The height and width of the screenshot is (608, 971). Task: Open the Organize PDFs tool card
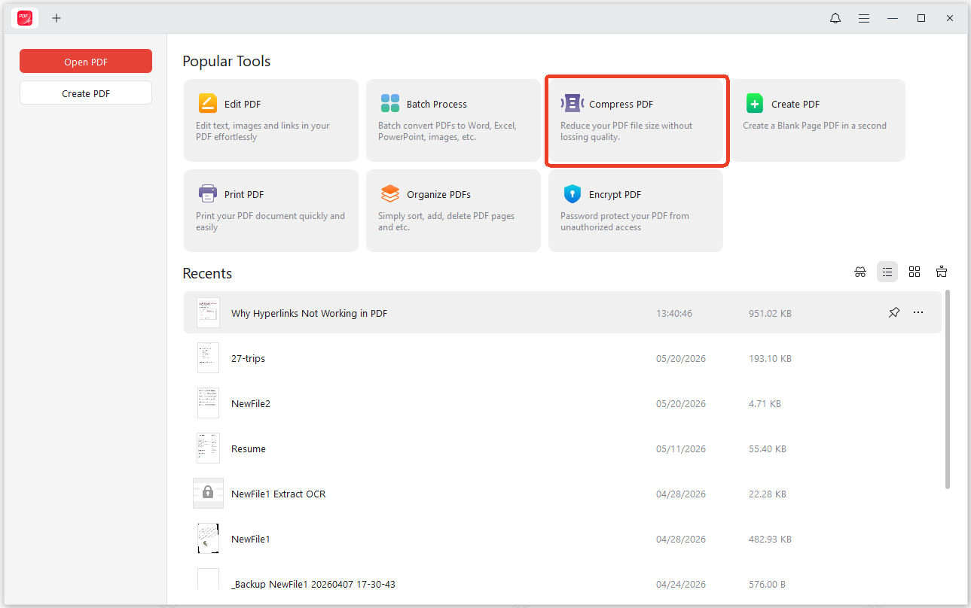tap(453, 211)
